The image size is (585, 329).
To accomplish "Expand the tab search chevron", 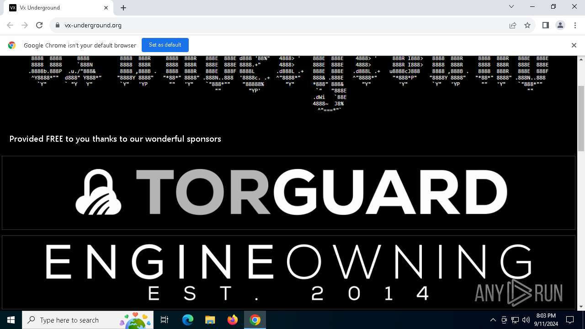I will tap(511, 6).
